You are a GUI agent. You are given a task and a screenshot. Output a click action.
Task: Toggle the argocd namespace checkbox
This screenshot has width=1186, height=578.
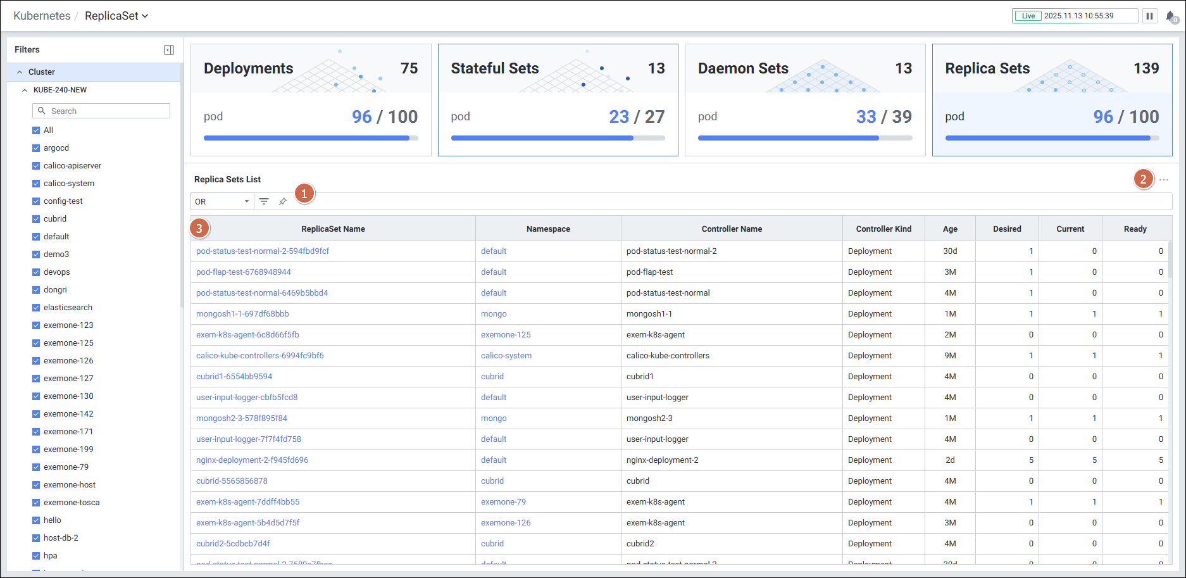(36, 148)
